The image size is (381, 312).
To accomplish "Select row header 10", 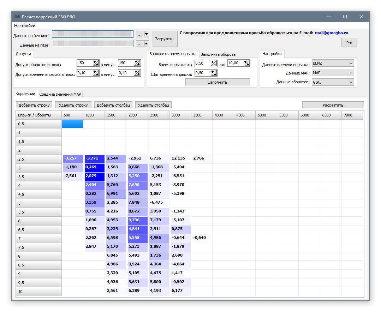I will tap(38, 292).
